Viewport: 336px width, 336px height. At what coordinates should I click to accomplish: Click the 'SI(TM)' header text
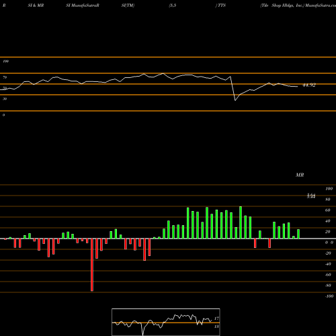point(128,5)
